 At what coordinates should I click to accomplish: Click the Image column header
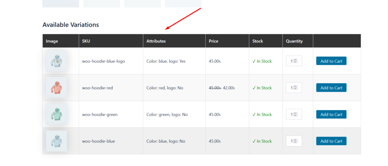click(52, 41)
